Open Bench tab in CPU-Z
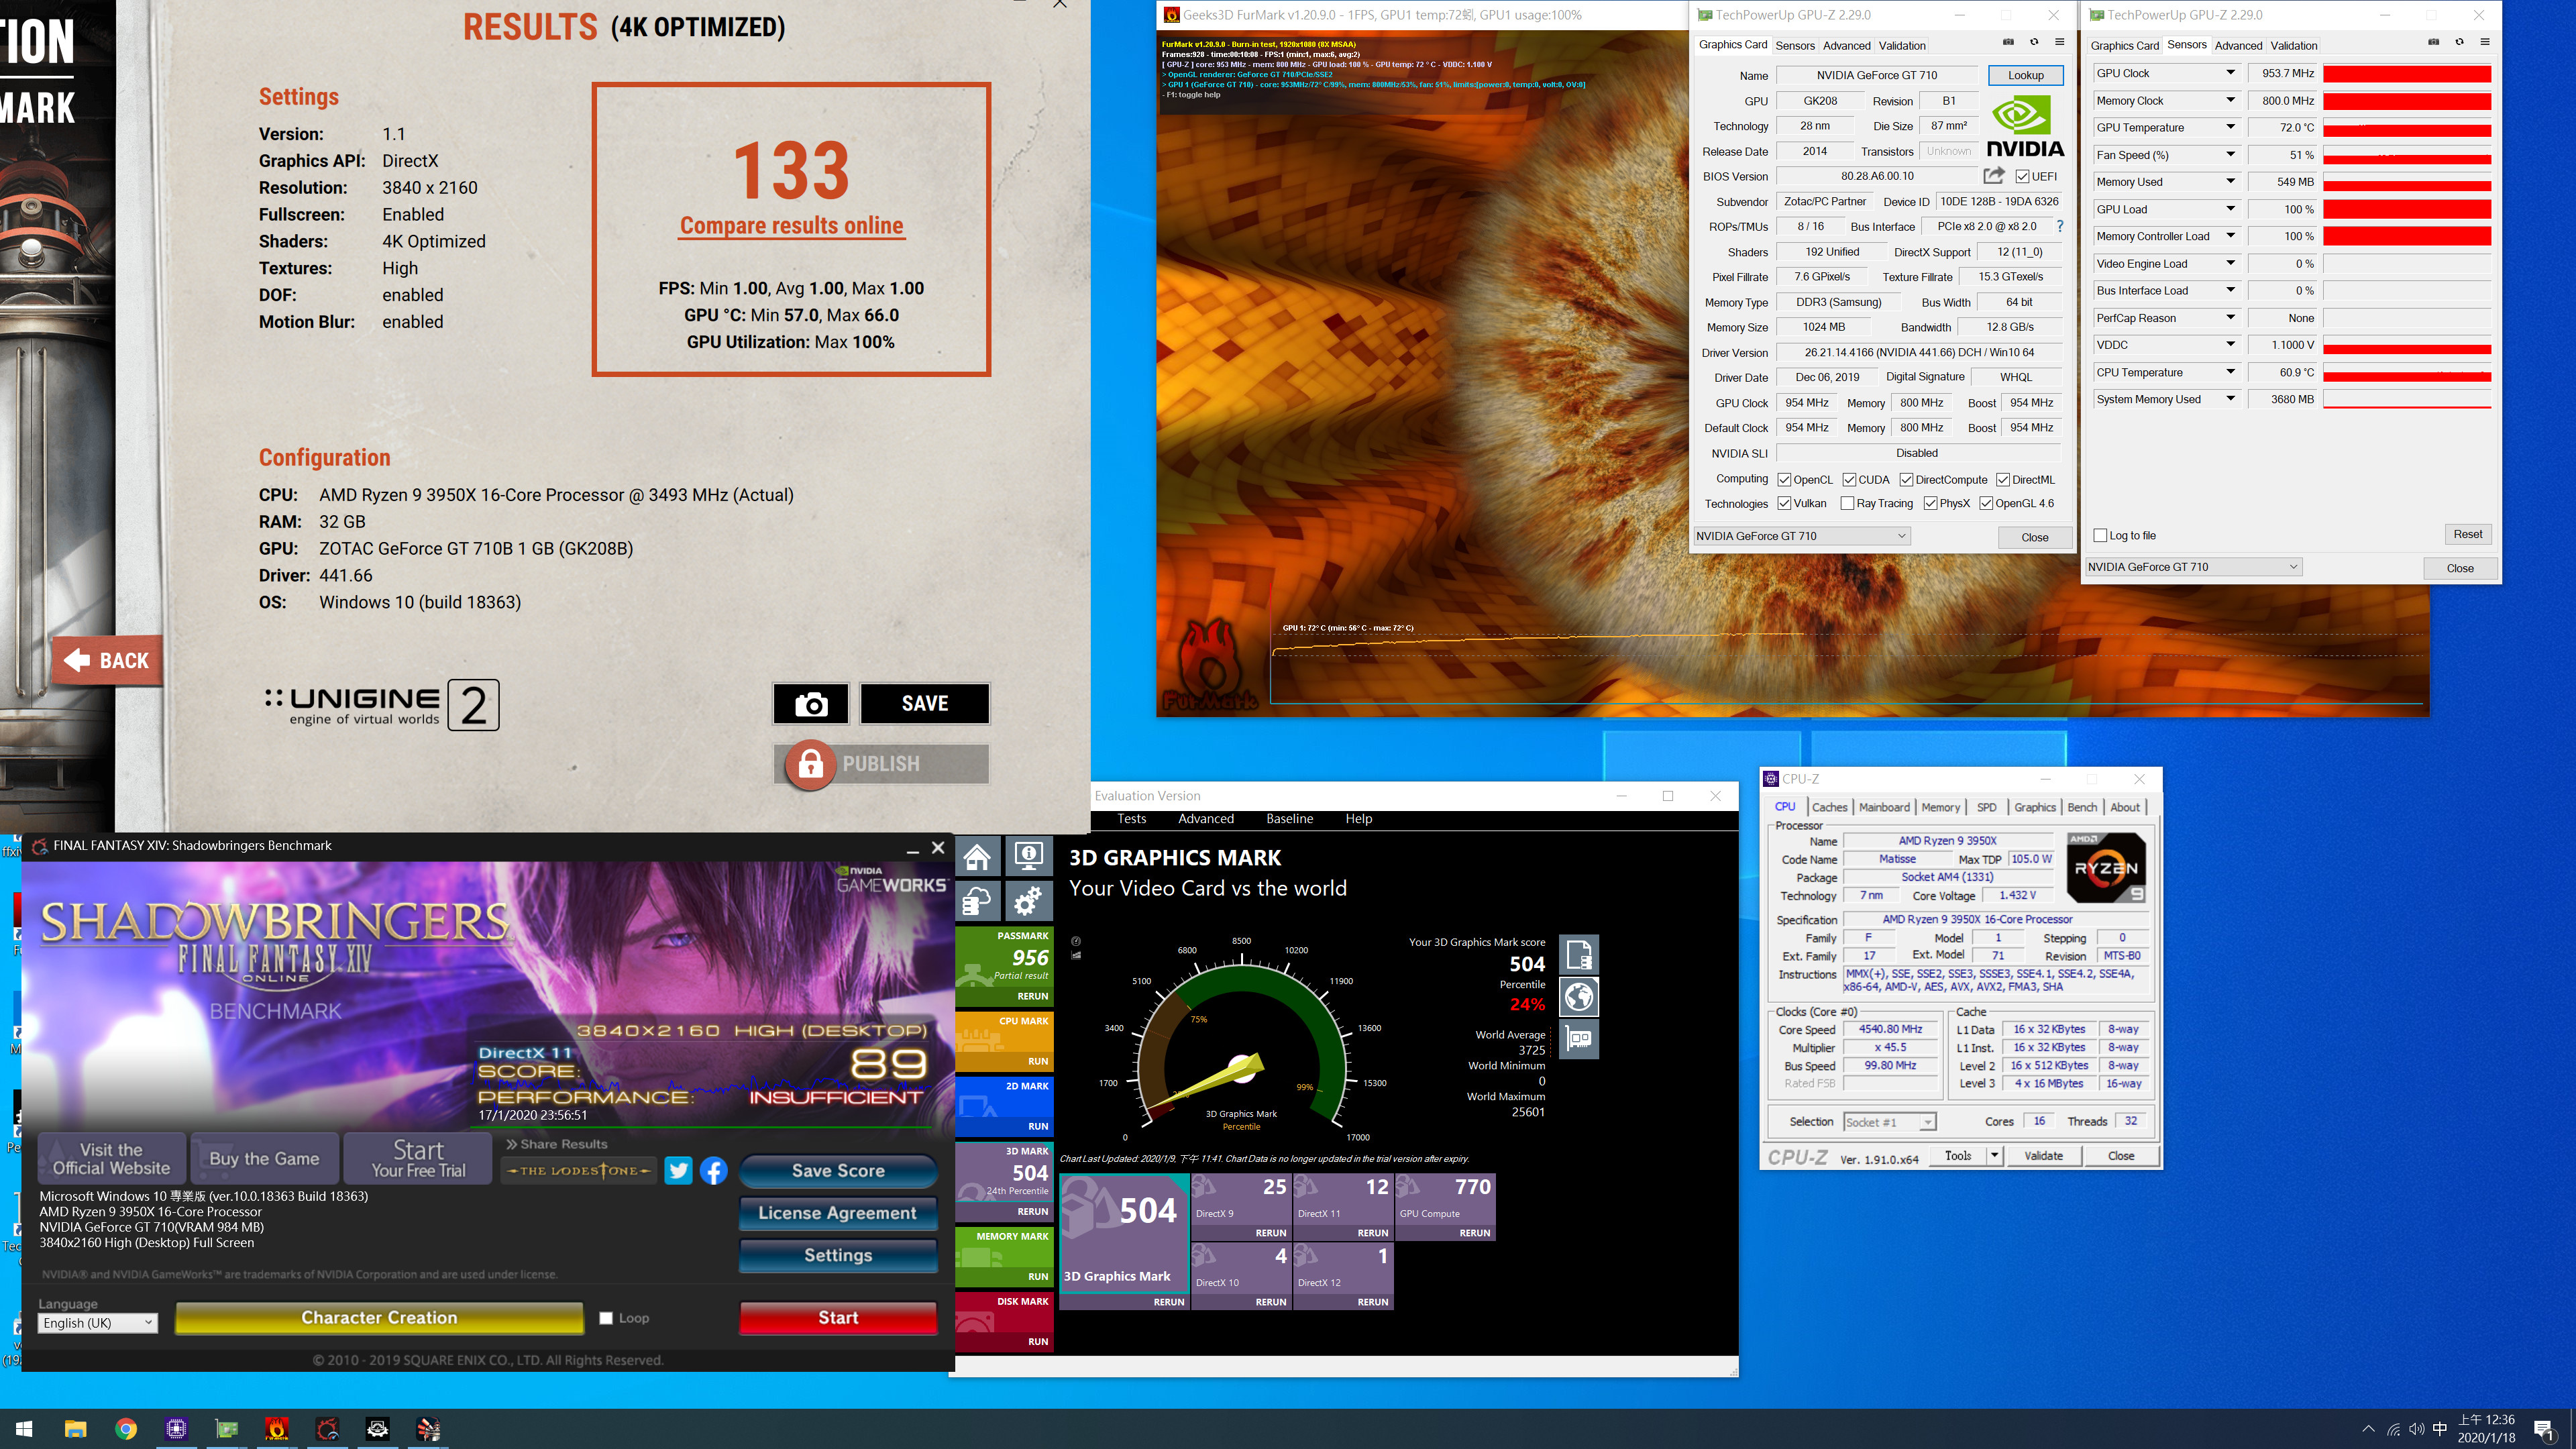The width and height of the screenshot is (2576, 1449). (2082, 807)
